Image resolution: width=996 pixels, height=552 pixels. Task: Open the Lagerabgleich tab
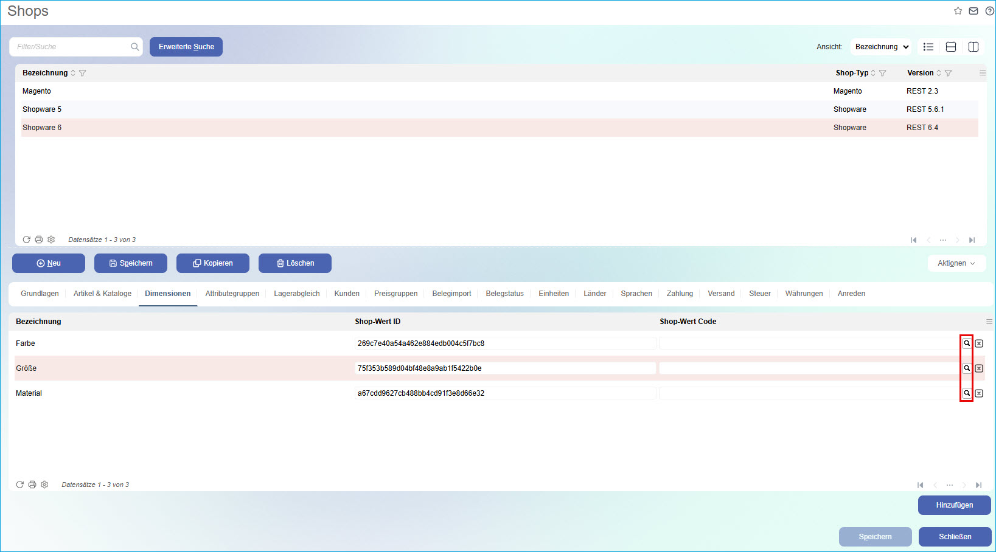pyautogui.click(x=296, y=294)
